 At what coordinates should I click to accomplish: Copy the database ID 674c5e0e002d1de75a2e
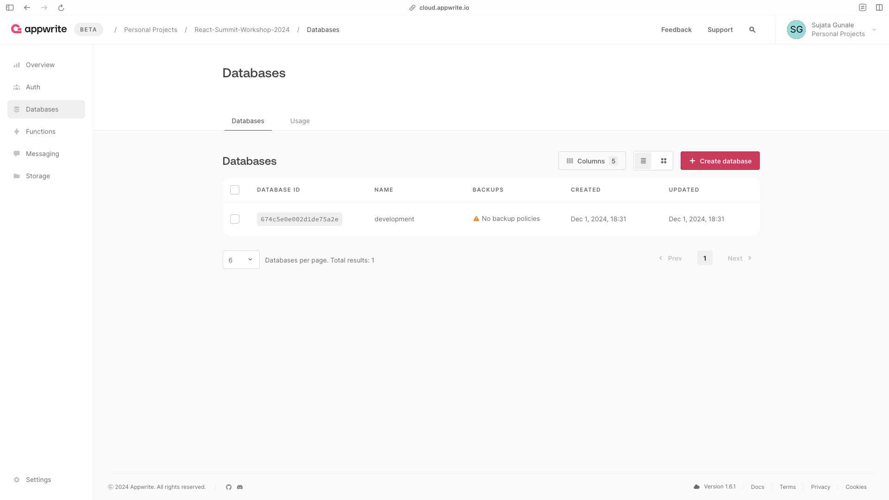tap(299, 219)
